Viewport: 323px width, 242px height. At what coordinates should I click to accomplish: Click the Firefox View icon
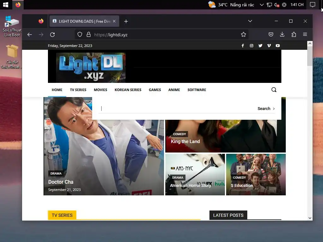pyautogui.click(x=41, y=21)
